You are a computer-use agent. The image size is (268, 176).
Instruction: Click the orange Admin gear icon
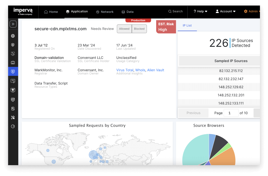[246, 11]
